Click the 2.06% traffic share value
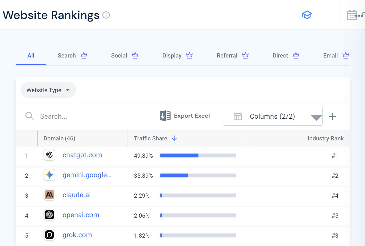Screen dimensions: 365x246 [x=142, y=216]
